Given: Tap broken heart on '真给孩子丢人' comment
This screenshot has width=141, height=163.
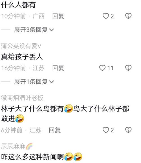Looking at the screenshot, I should [128, 68].
